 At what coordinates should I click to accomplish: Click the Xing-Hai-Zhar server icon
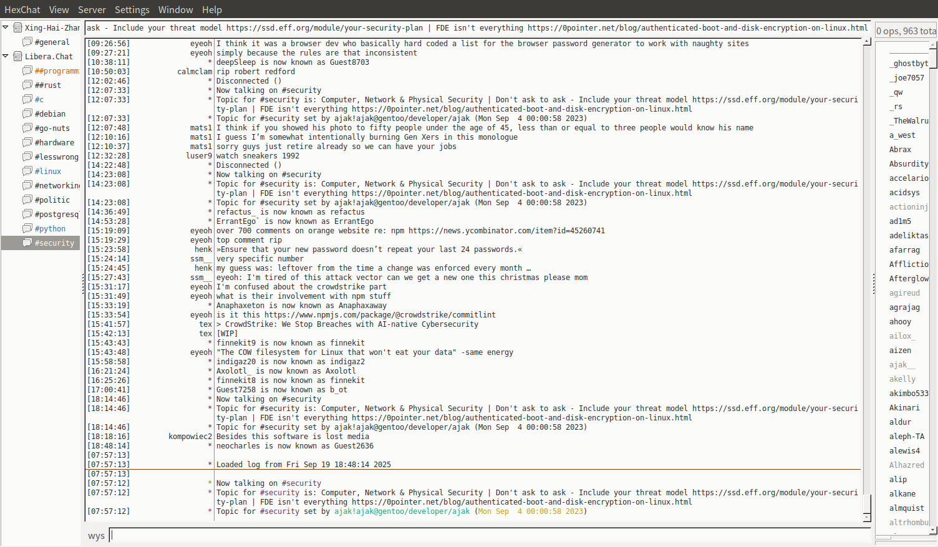point(18,27)
